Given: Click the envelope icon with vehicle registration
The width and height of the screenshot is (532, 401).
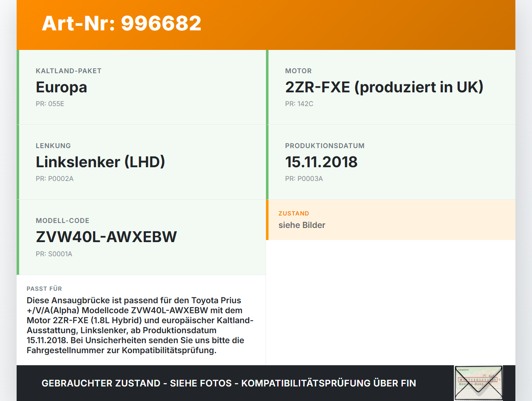Looking at the screenshot, I should pyautogui.click(x=478, y=383).
